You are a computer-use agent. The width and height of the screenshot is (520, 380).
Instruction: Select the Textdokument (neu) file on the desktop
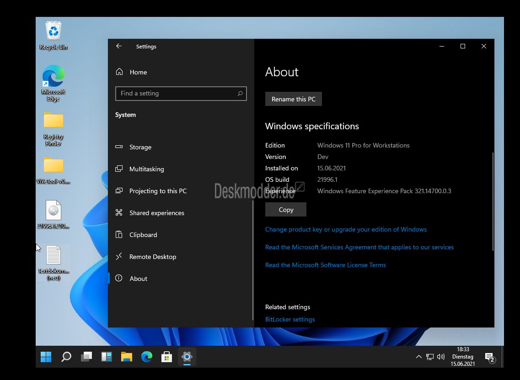[x=54, y=263]
